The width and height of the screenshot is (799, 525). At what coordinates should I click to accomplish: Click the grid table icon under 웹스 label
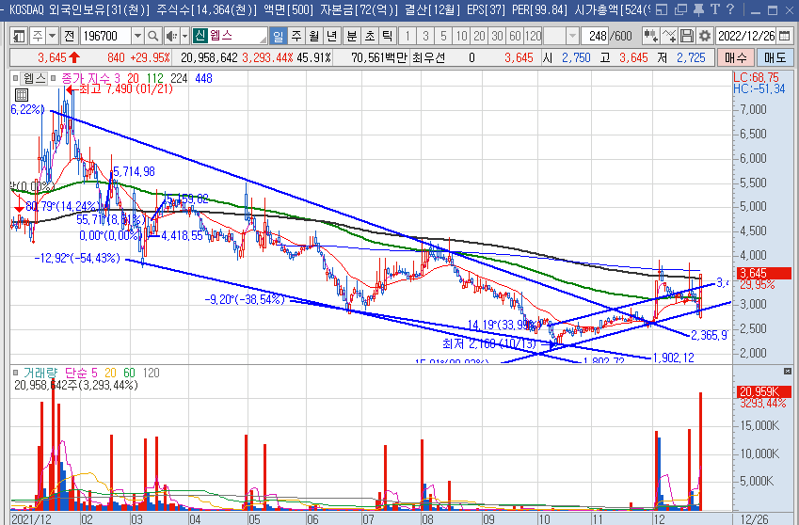[22, 95]
